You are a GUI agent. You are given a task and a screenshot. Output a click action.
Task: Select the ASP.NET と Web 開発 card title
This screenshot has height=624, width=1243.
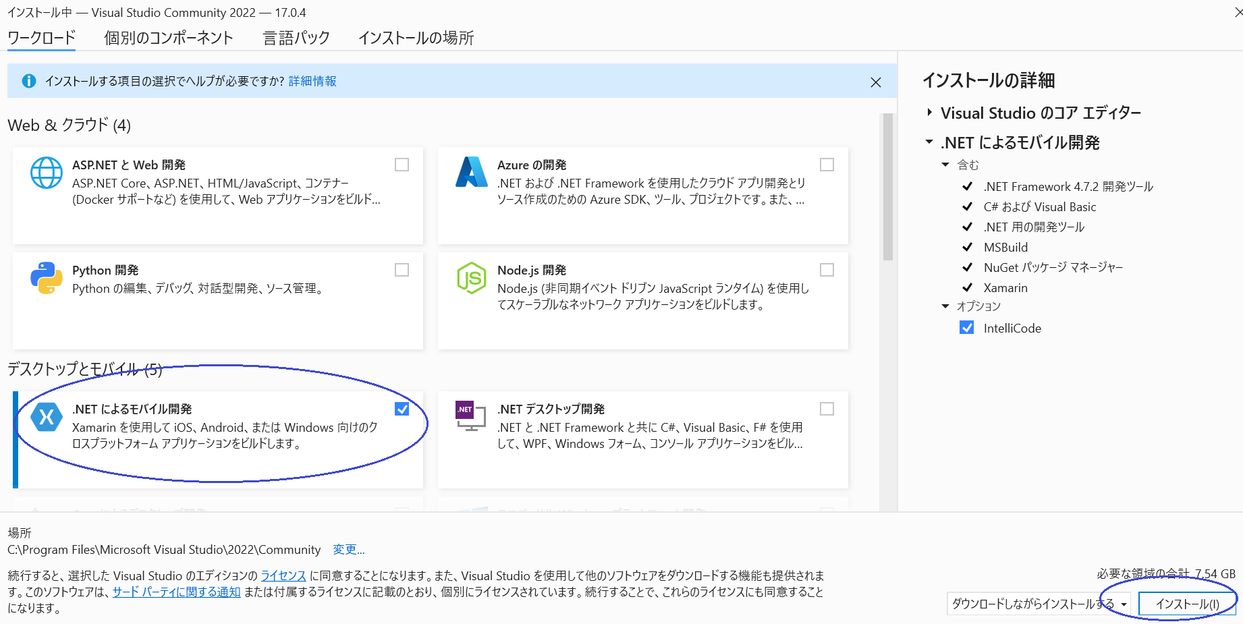pos(129,165)
